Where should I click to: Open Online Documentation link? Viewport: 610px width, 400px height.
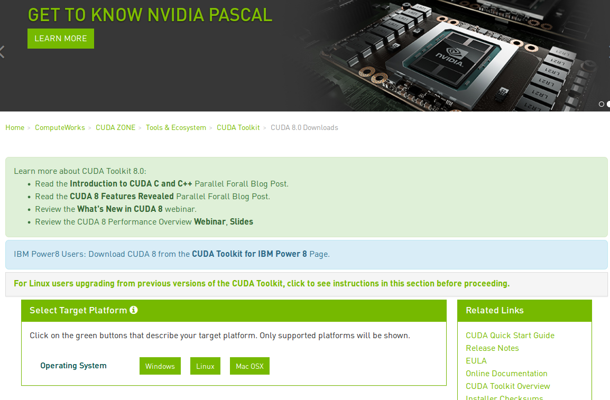(x=506, y=374)
